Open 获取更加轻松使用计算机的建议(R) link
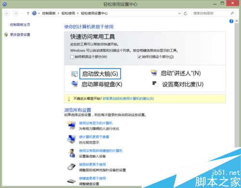 click(128, 99)
